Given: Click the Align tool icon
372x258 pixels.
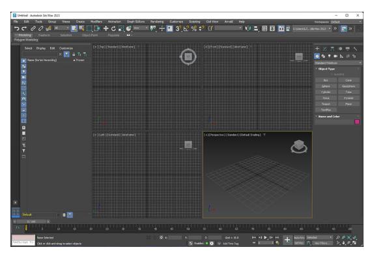Looking at the screenshot, I should (256, 29).
